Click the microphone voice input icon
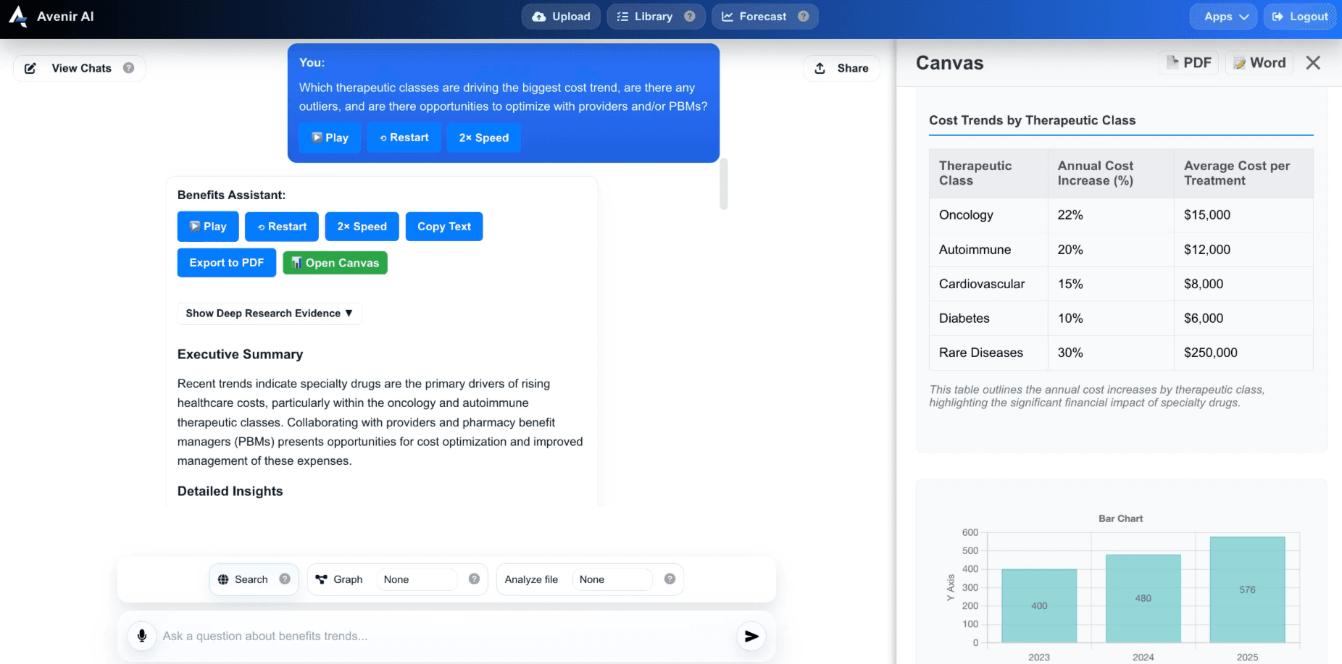The width and height of the screenshot is (1342, 664). 142,636
